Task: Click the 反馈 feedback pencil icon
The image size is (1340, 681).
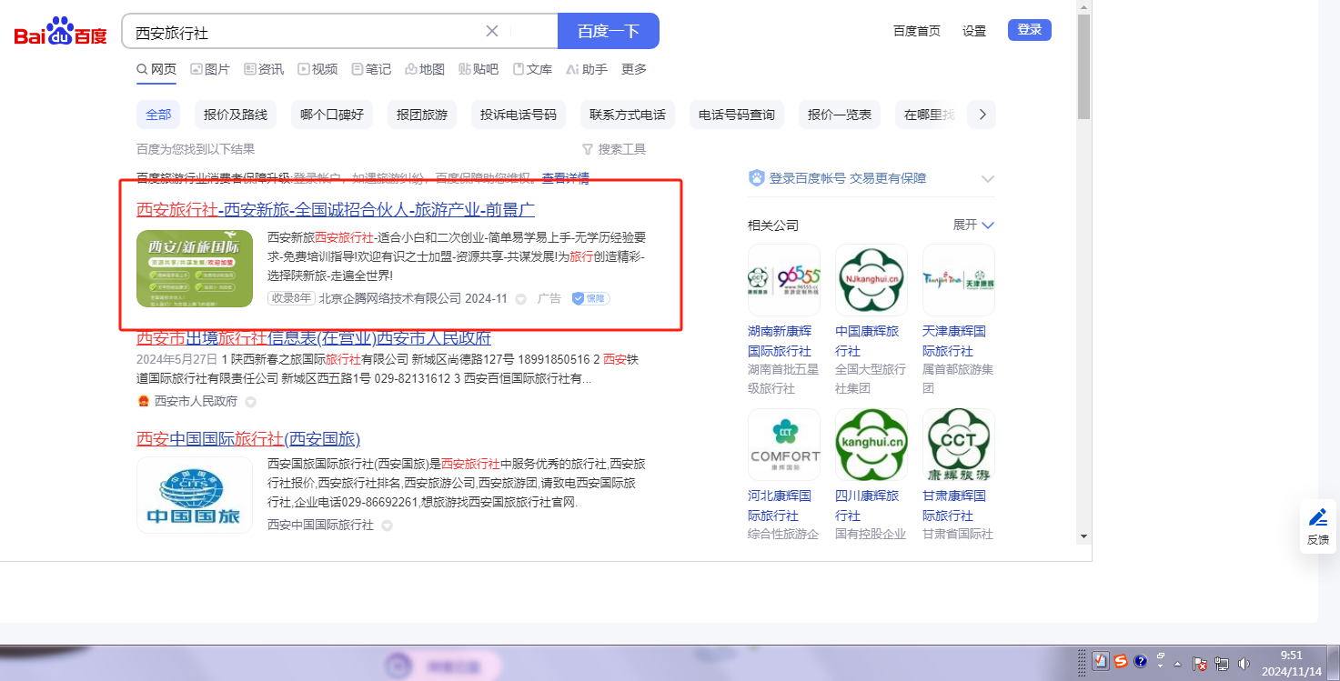Action: coord(1318,518)
